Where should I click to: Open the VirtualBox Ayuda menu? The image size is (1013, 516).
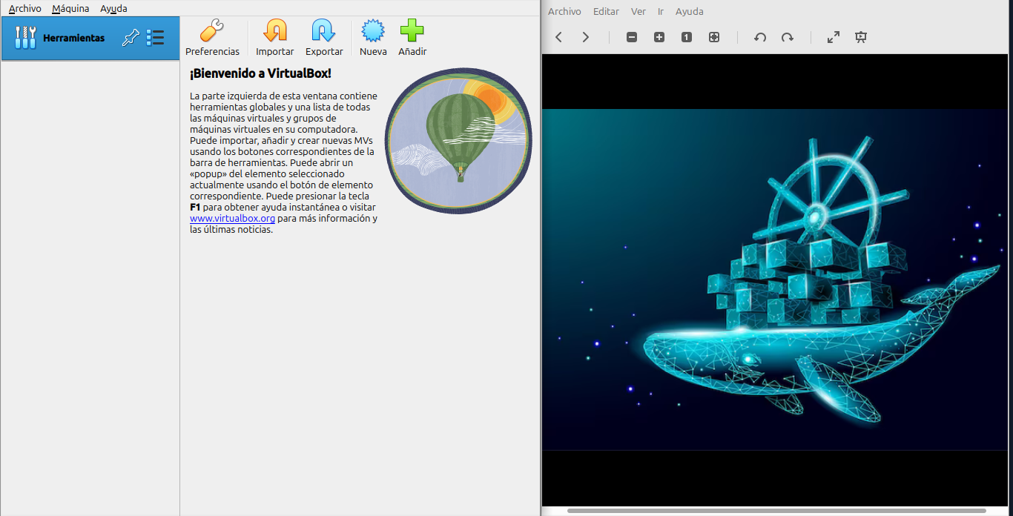pos(113,8)
